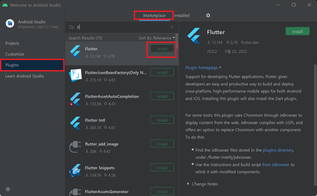
Task: Click the flutter_add_image plug icon
Action: [x=75, y=147]
